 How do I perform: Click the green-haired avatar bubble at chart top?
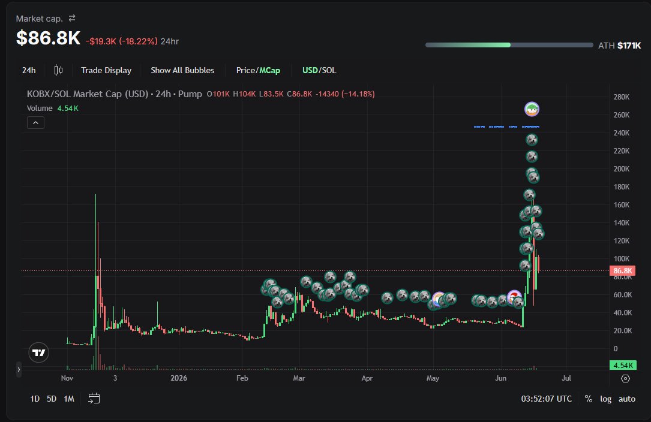tap(532, 109)
